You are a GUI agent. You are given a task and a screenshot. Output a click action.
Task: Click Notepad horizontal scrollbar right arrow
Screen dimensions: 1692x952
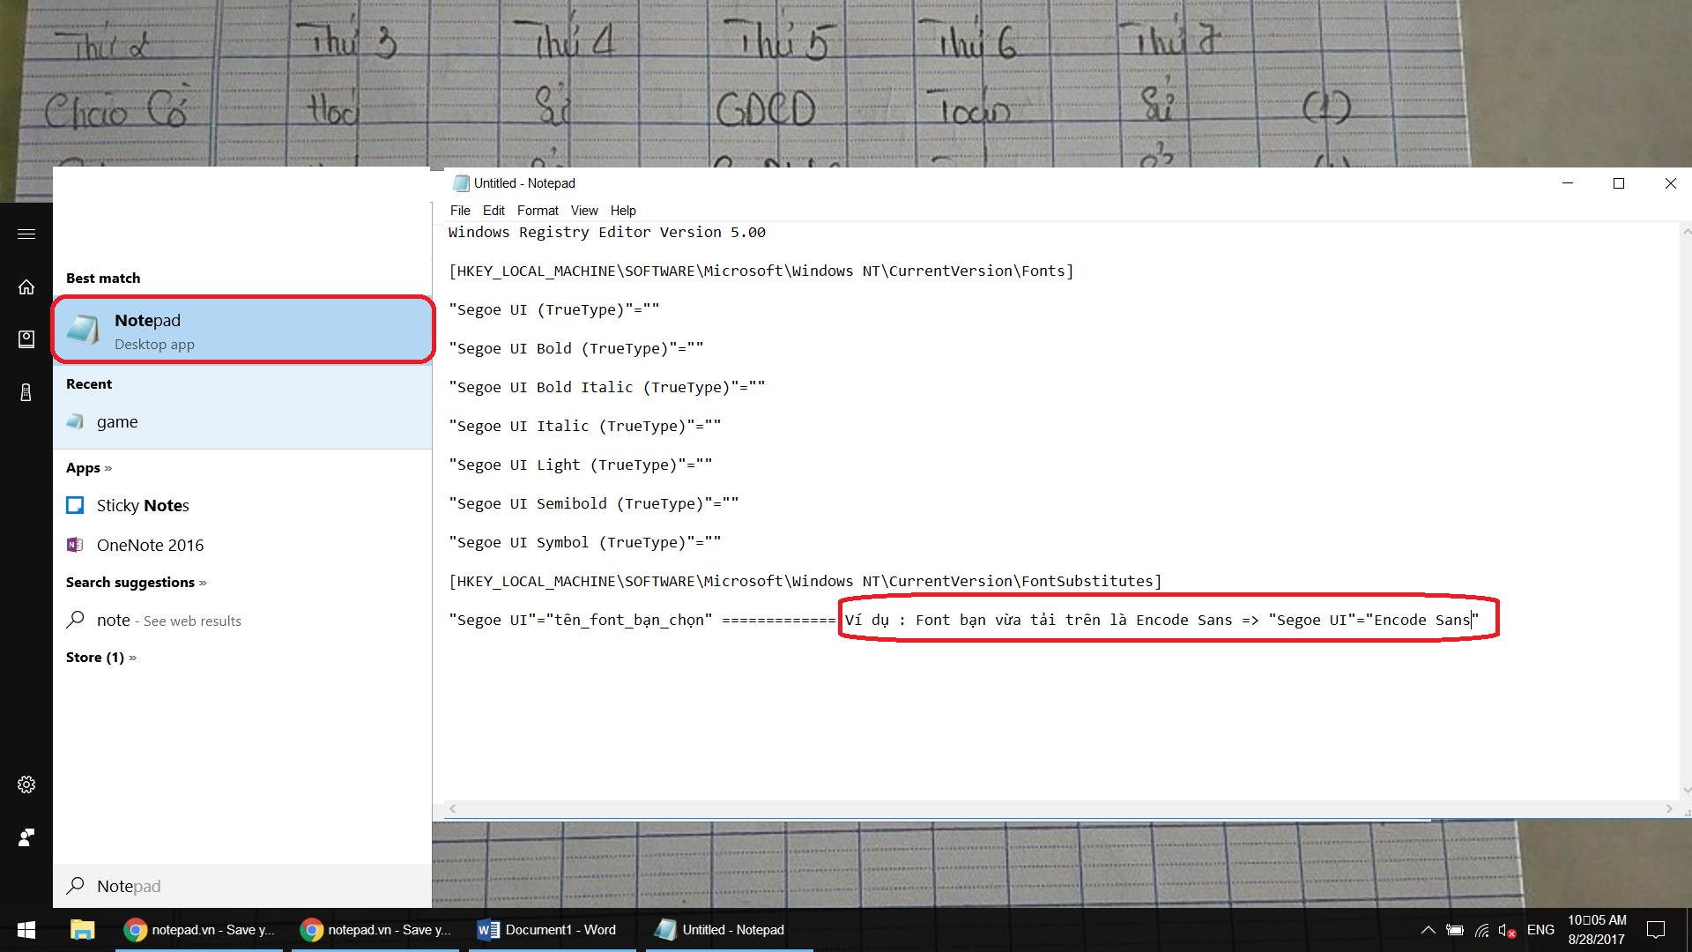click(x=1668, y=808)
